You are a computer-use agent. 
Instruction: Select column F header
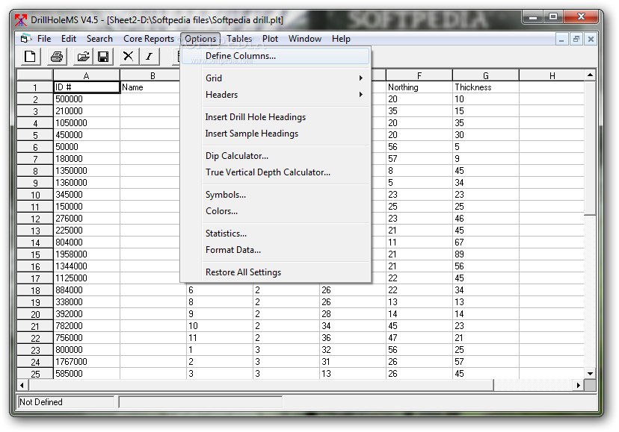click(x=419, y=75)
